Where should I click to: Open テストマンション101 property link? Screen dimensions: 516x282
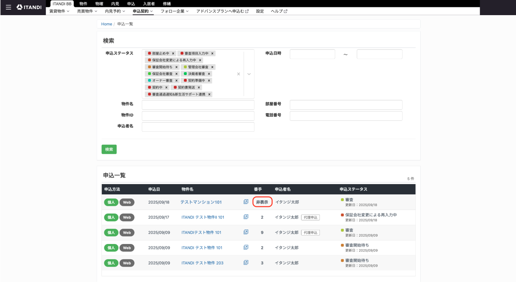pyautogui.click(x=201, y=202)
